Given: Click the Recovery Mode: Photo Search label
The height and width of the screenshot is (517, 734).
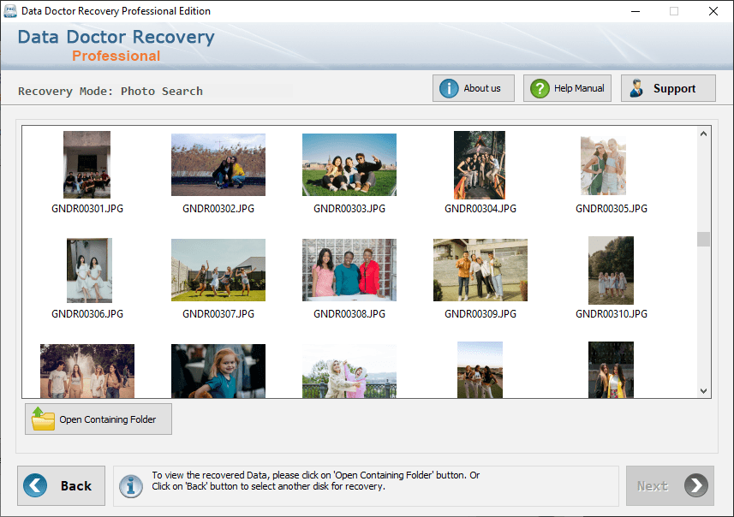Looking at the screenshot, I should click(x=110, y=92).
